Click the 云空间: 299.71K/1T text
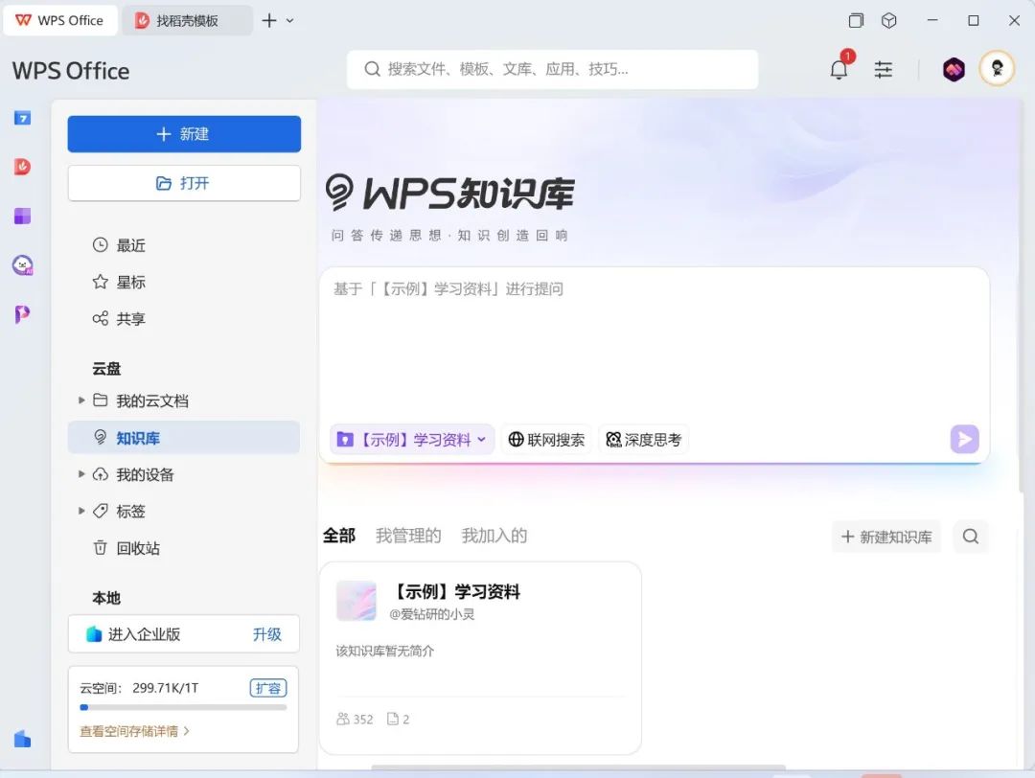The height and width of the screenshot is (778, 1035). 139,688
